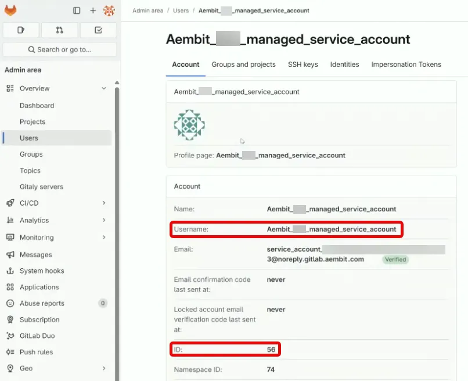Click the search or go to field
The image size is (468, 381).
tap(59, 49)
